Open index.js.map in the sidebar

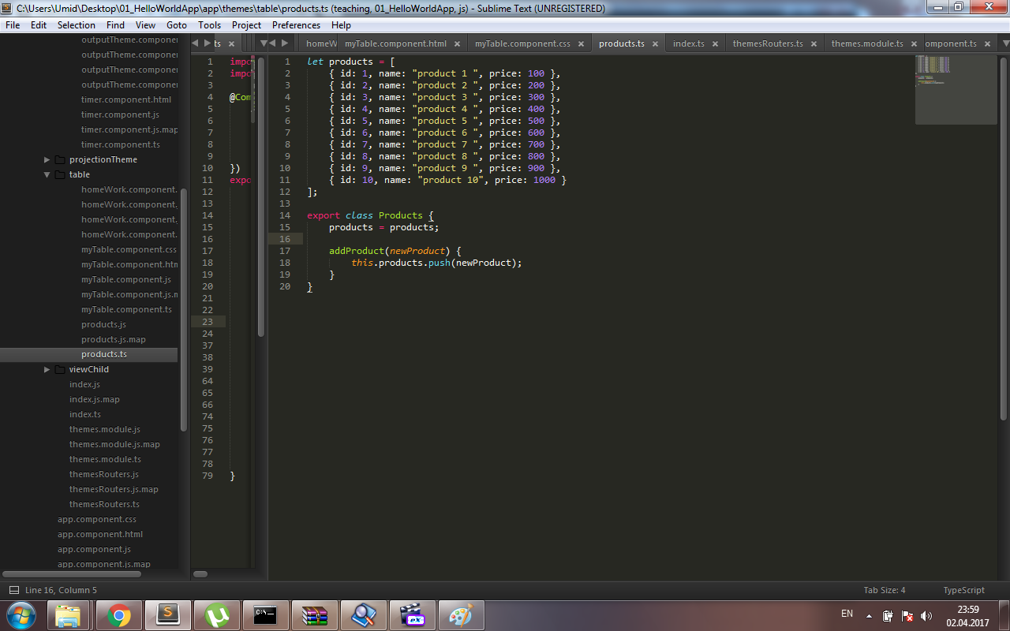pyautogui.click(x=95, y=399)
